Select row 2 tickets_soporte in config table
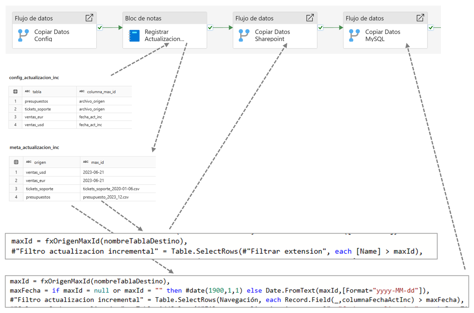 [x=38, y=109]
